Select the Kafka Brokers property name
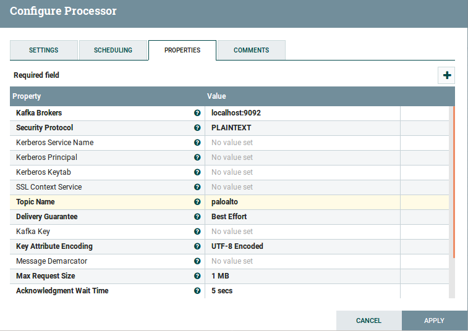468x331 pixels. (x=39, y=113)
